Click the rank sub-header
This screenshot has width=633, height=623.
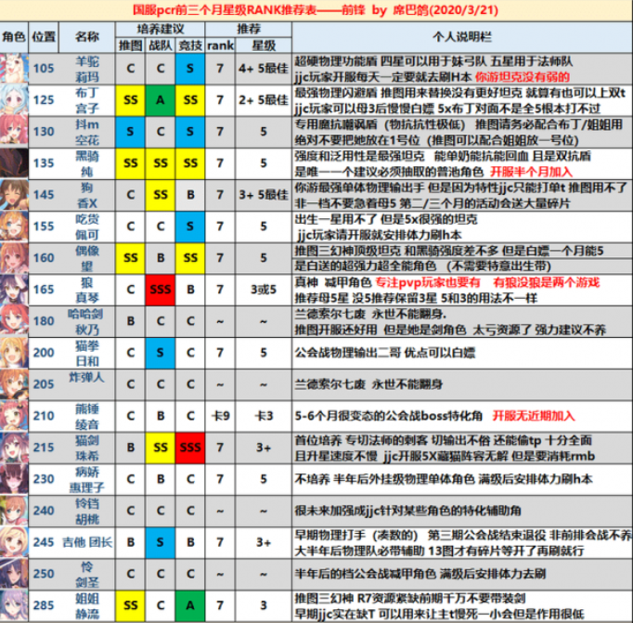[x=220, y=45]
